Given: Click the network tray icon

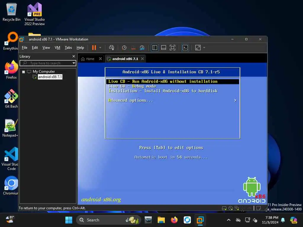Looking at the screenshot, I should [x=247, y=220].
